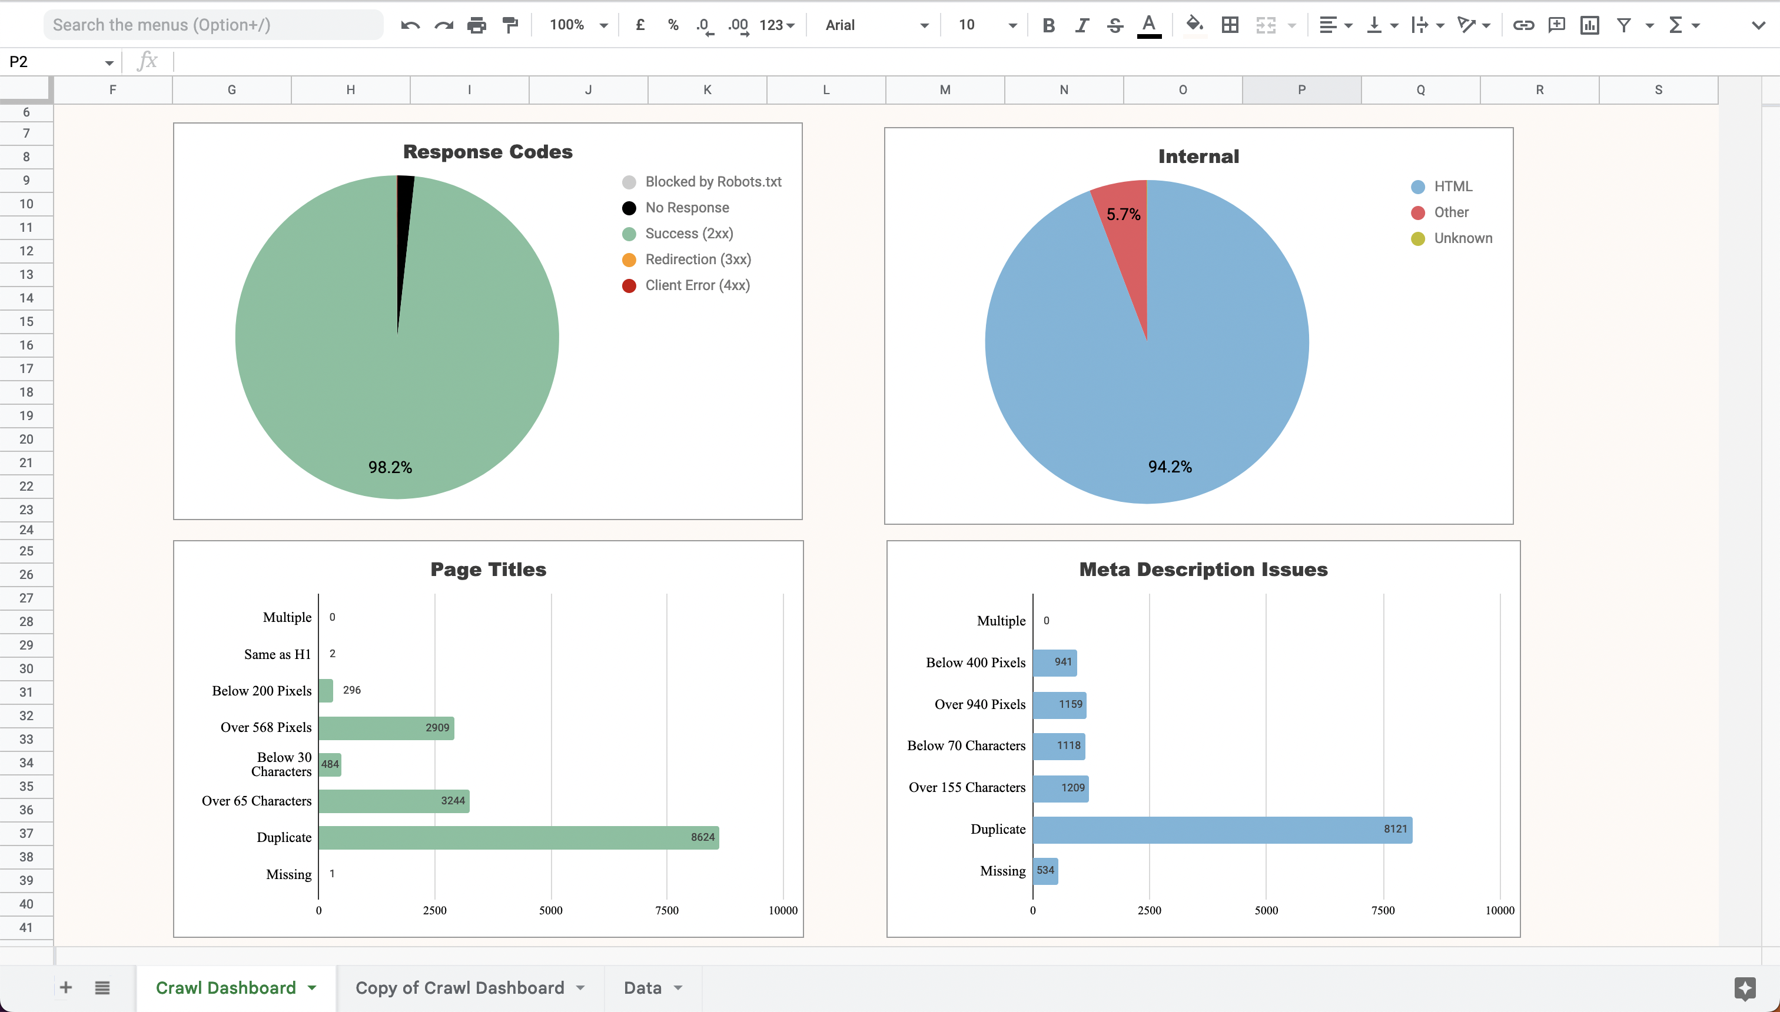Viewport: 1780px width, 1012px height.
Task: Format selection as currency
Action: pos(639,25)
